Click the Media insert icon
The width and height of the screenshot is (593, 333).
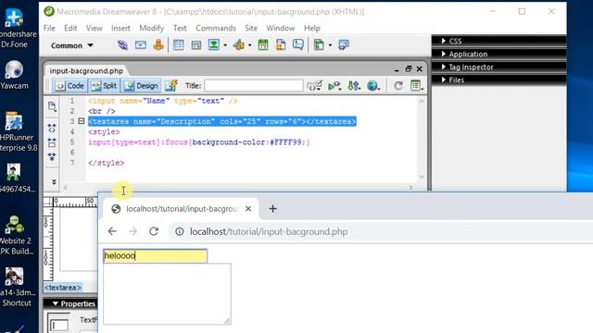tap(239, 45)
